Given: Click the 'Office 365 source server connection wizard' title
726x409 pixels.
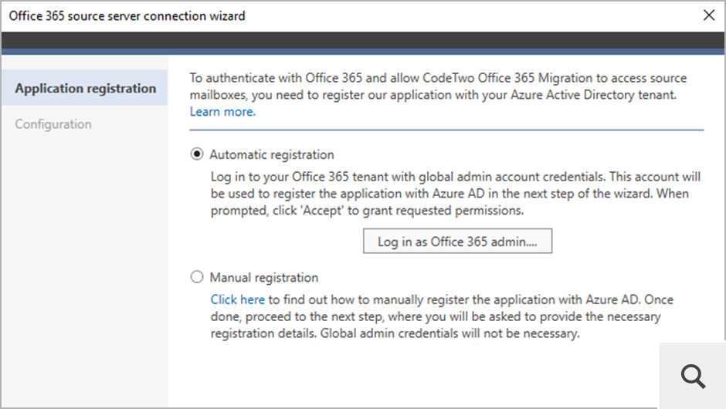Looking at the screenshot, I should [x=127, y=15].
